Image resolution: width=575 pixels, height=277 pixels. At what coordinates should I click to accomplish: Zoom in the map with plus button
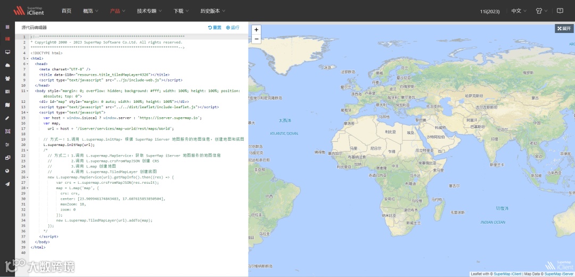(x=256, y=30)
